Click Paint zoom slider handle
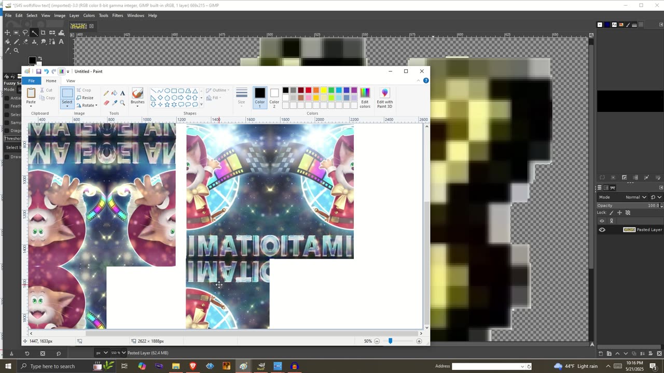Image resolution: width=664 pixels, height=373 pixels. click(x=390, y=341)
